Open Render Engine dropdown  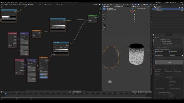(175, 40)
